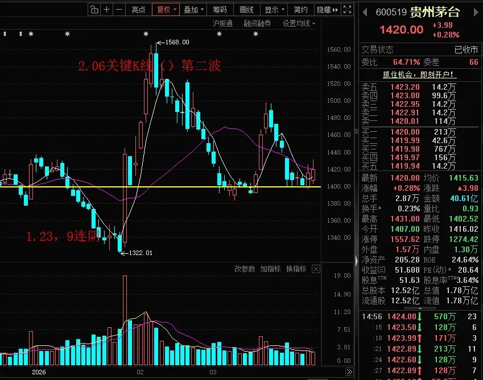
Task: Click the 2026 label on time axis
Action: point(39,372)
